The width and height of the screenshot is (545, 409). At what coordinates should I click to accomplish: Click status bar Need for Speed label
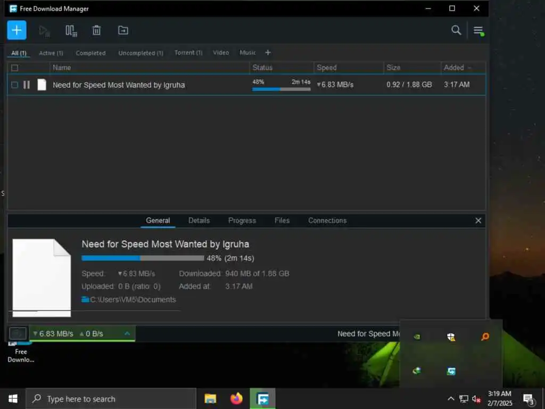[368, 333]
